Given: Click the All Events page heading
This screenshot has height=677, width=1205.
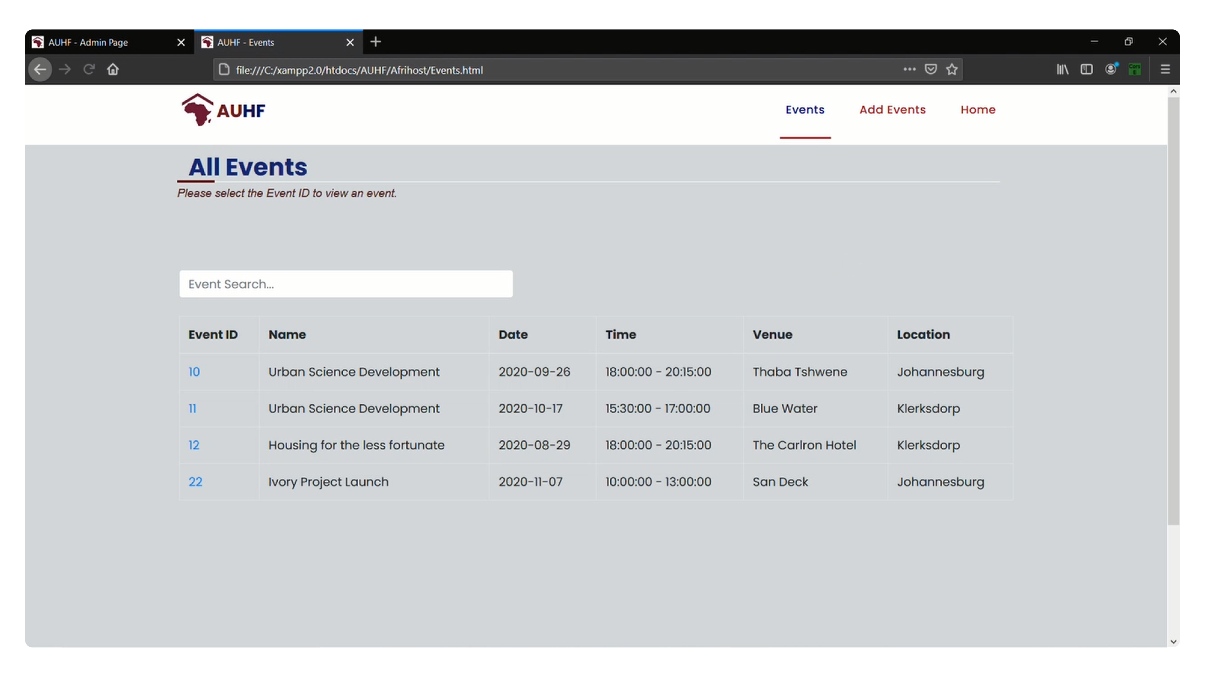Looking at the screenshot, I should click(248, 167).
